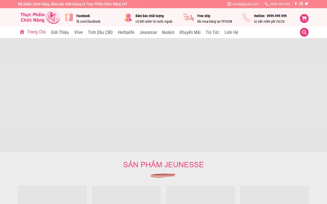The image size is (327, 204).
Task: Click the phone handset icon beside 0999.999.999
Action: coord(267,4)
